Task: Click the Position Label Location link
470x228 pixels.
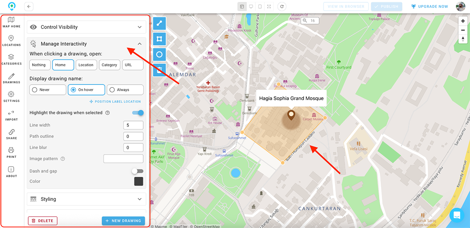Action: click(x=115, y=101)
